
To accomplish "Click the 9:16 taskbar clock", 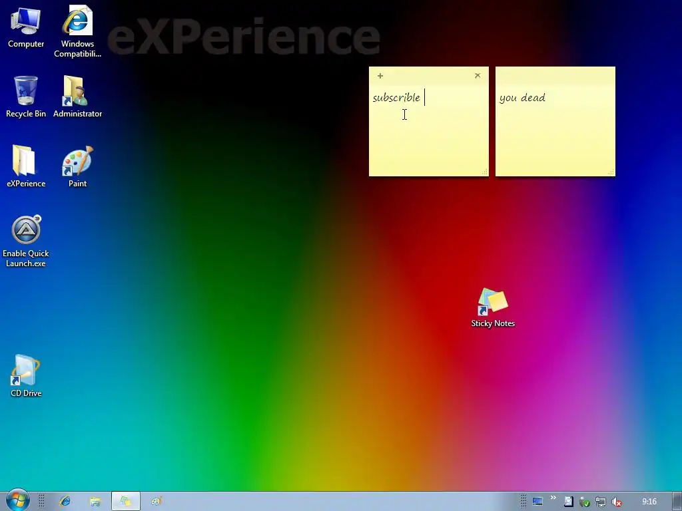I will [649, 502].
